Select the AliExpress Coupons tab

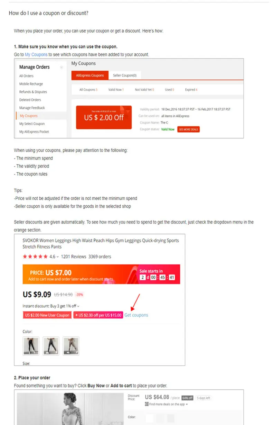90,75
